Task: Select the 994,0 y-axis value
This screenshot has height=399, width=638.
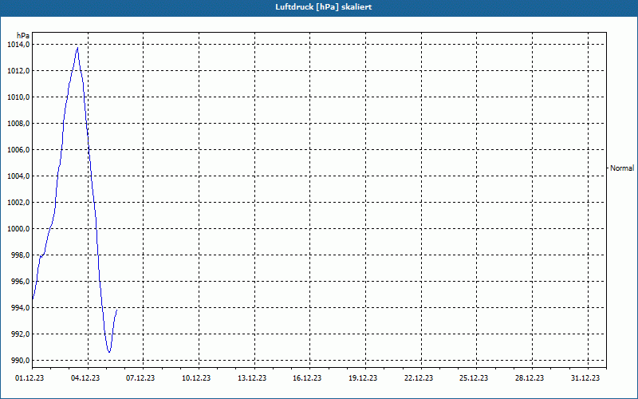Action: click(20, 308)
